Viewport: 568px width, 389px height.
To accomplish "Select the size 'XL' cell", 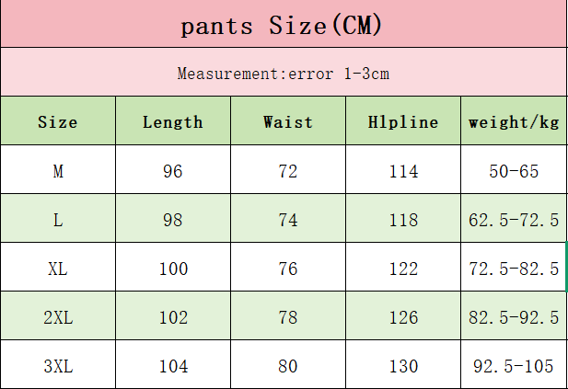I will [x=58, y=267].
